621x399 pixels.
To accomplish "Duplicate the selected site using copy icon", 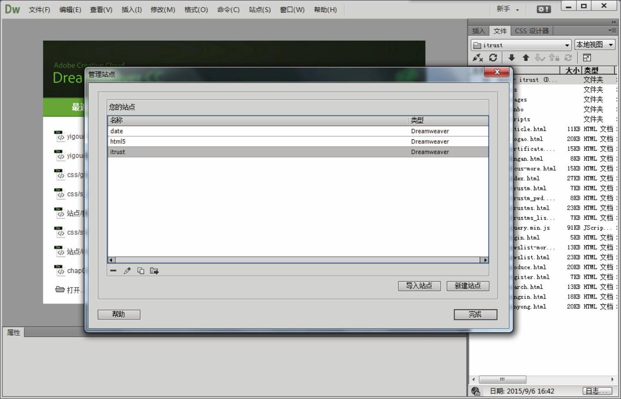I will click(x=141, y=271).
